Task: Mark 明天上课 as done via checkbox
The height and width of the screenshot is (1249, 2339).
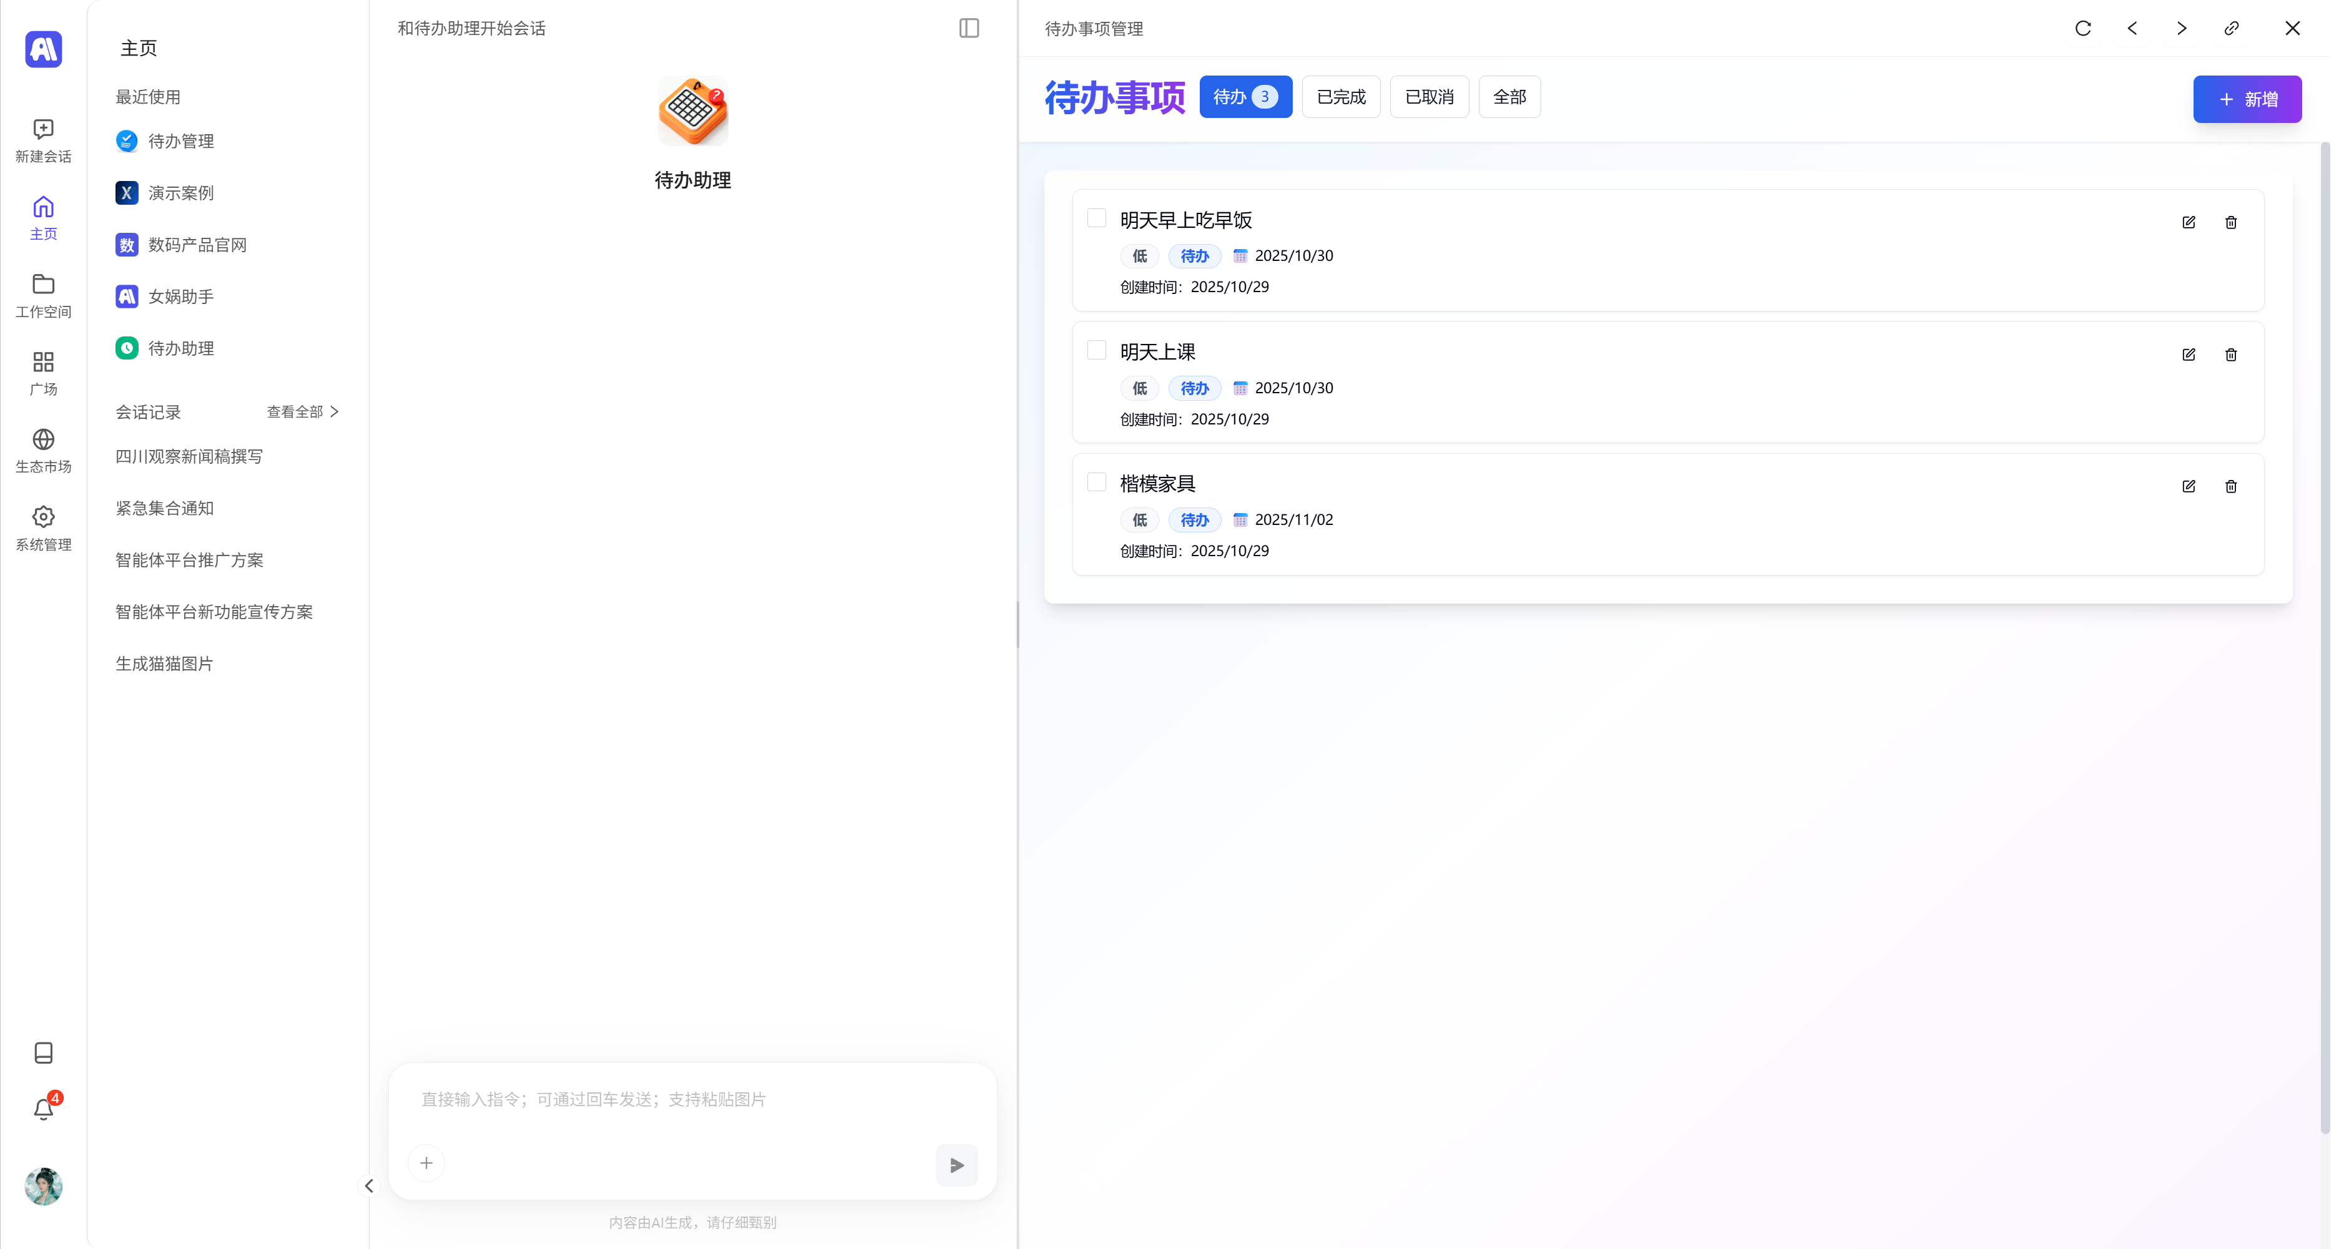Action: (x=1096, y=350)
